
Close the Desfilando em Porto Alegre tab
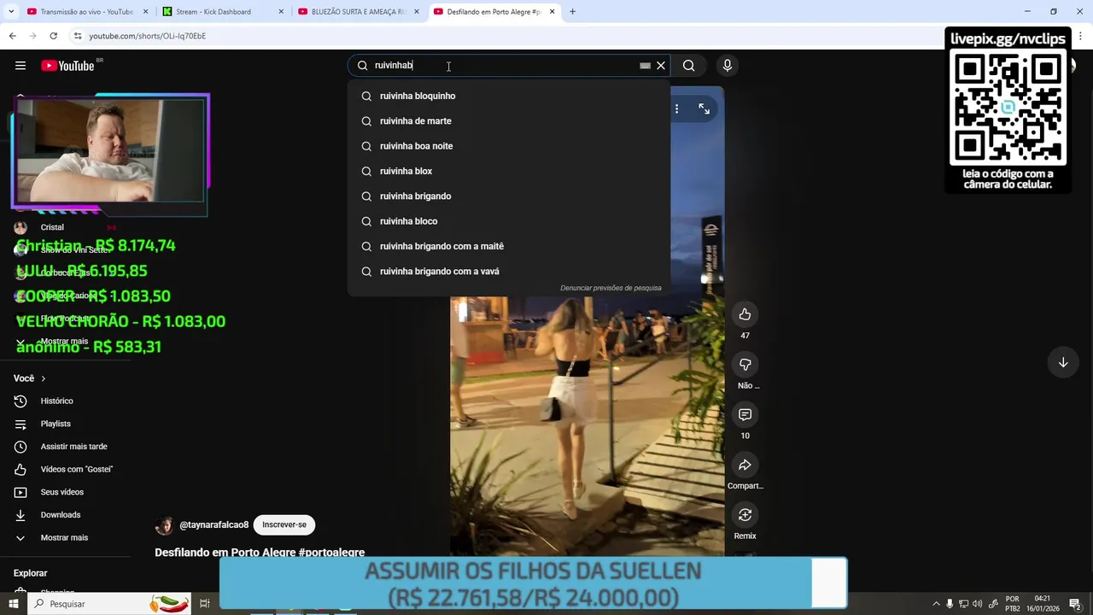552,12
